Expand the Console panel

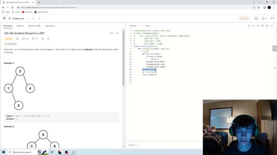pyautogui.click(x=132, y=145)
